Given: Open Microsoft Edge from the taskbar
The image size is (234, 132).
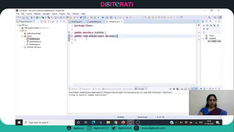Looking at the screenshot, I should pyautogui.click(x=94, y=122).
